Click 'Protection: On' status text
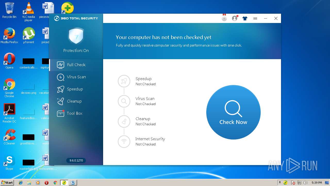330x186 pixels. (76, 51)
